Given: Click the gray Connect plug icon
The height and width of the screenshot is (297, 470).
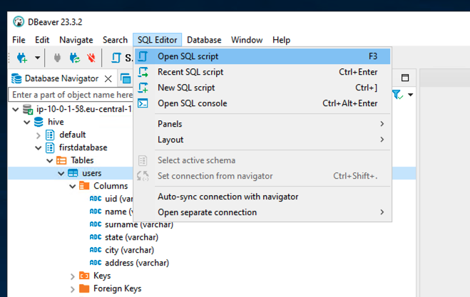Looking at the screenshot, I should pyautogui.click(x=57, y=58).
